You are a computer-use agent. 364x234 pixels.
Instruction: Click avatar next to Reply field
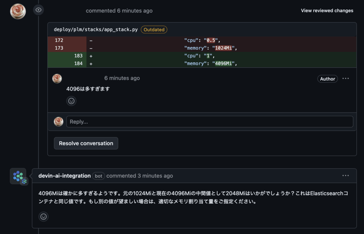click(x=59, y=121)
